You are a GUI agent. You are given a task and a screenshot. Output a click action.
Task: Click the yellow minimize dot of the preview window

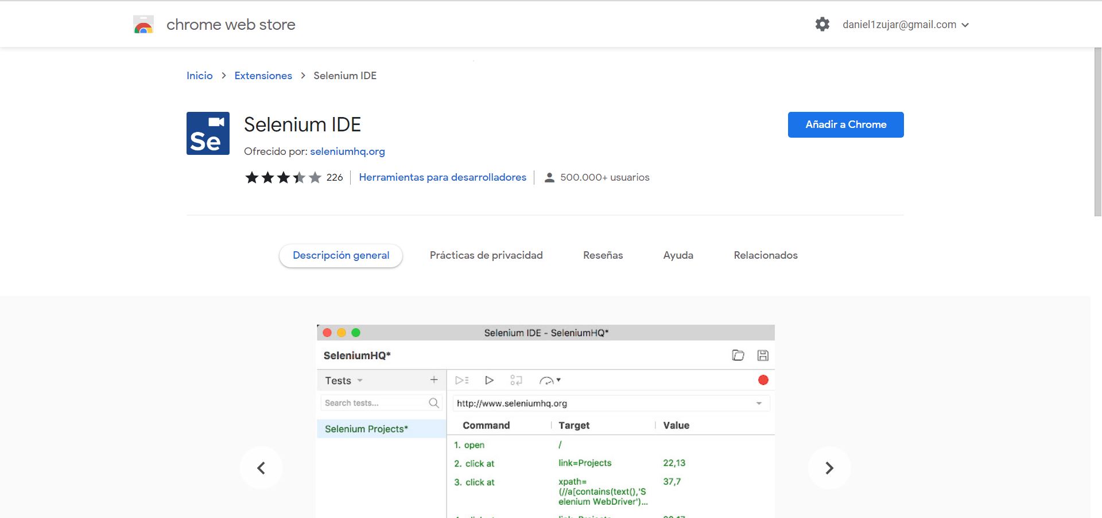[x=342, y=333]
